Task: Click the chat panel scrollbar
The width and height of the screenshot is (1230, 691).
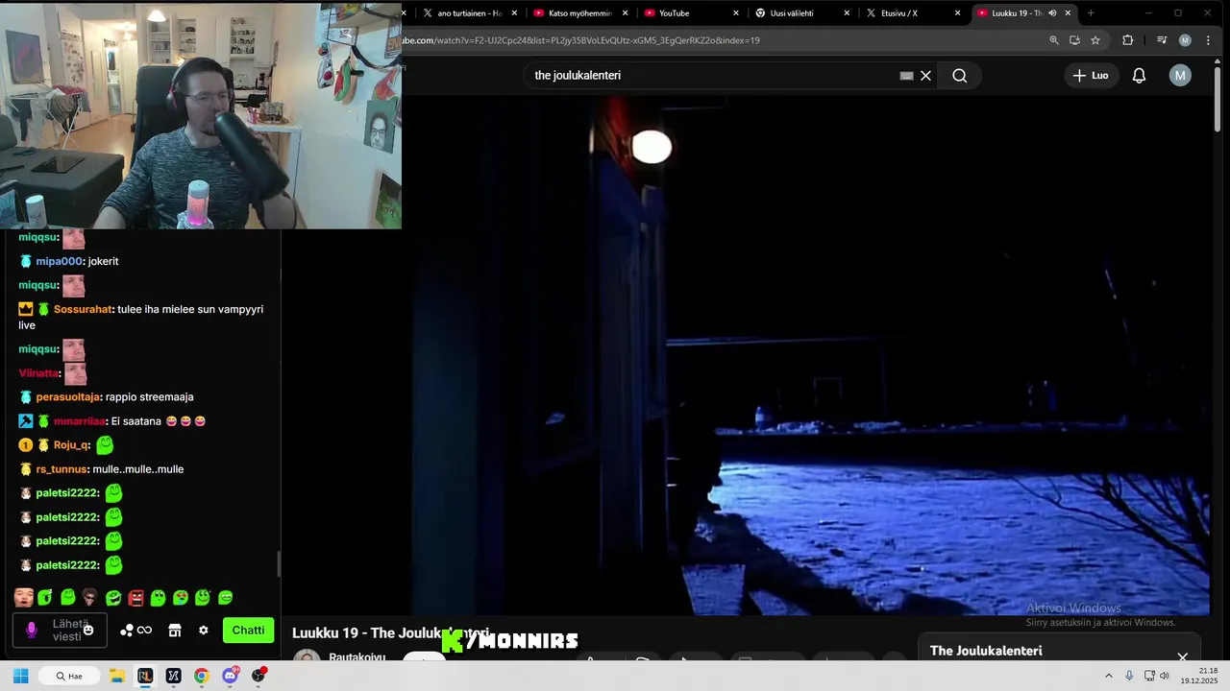Action: [x=280, y=564]
